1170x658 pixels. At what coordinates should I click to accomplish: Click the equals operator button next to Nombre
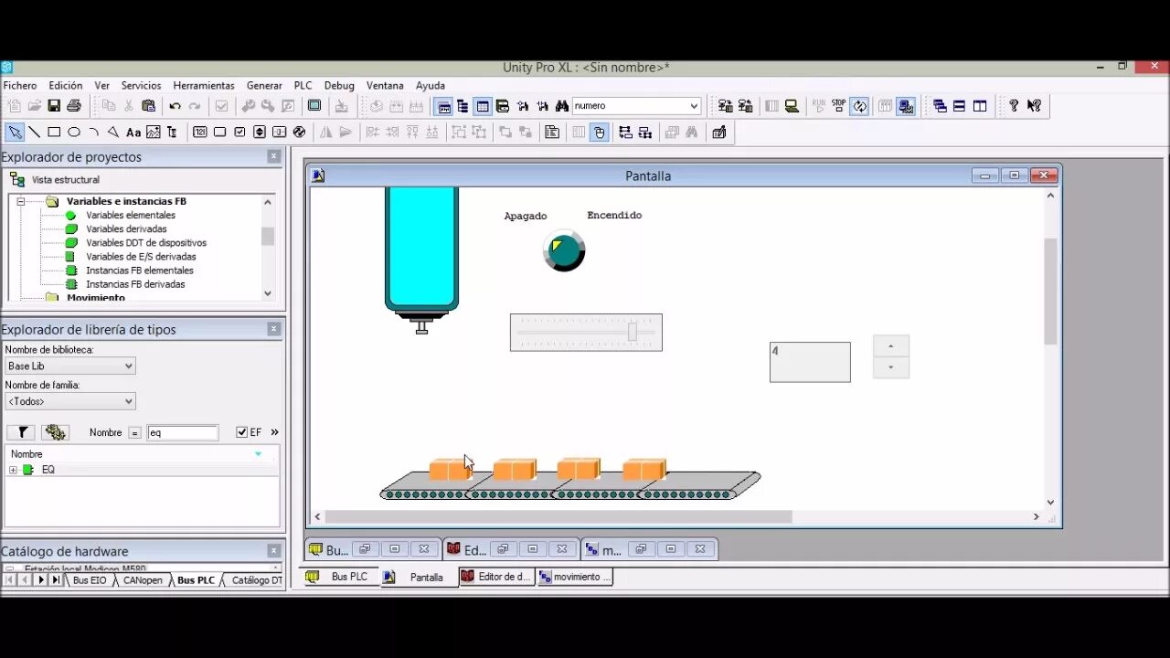[134, 433]
